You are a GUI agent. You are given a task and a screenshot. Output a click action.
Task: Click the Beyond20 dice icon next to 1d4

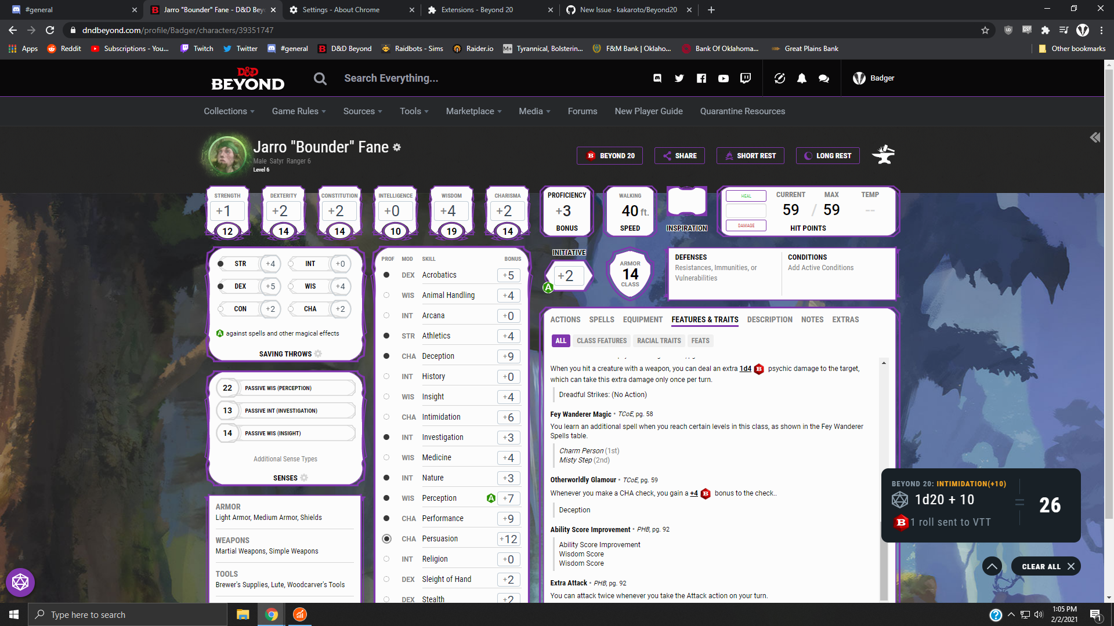759,369
